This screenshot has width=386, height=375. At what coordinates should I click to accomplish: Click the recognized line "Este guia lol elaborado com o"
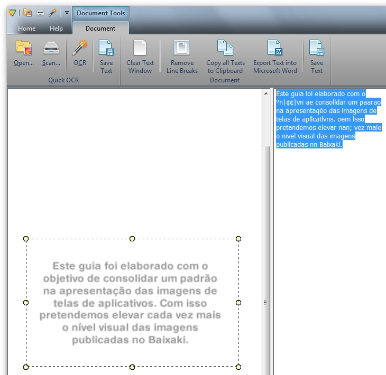[x=321, y=94]
